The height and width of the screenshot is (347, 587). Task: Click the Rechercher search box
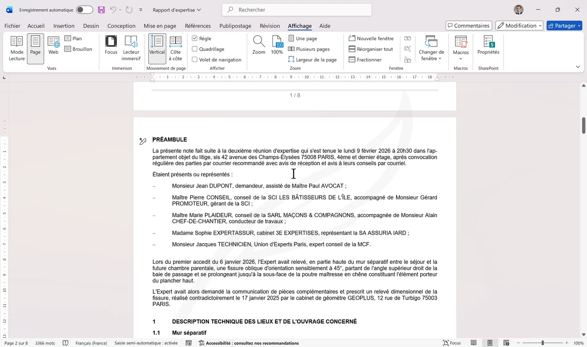[x=296, y=10]
